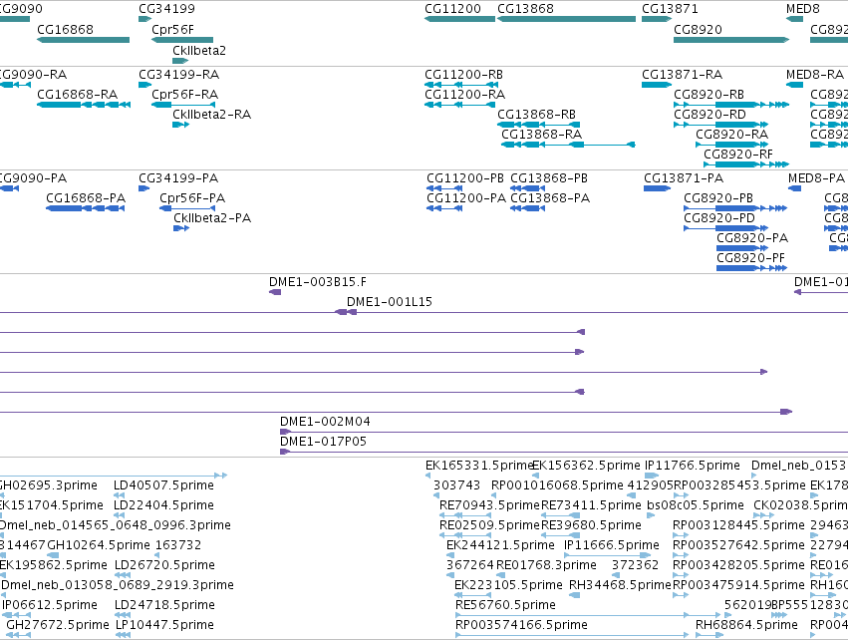Click protein CkIIbeta2-PA

pos(212,218)
